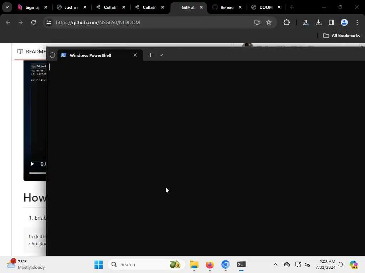Close the Windows PowerShell tab
Viewport: 365px width, 273px height.
point(135,55)
